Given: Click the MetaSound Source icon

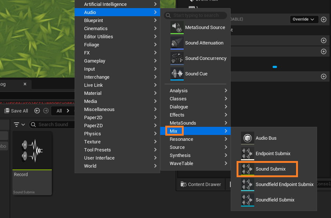Looking at the screenshot, I should (177, 28).
